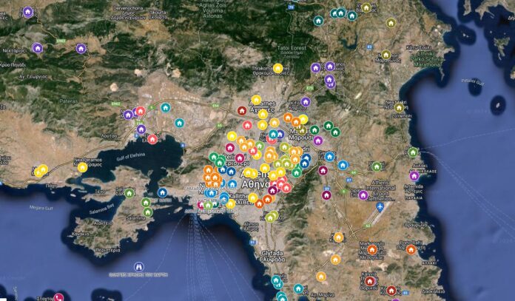Image resolution: width=515 pixels, height=301 pixels.
Task: Select the olive house marker at Nea Makri
Action: (x=400, y=107)
